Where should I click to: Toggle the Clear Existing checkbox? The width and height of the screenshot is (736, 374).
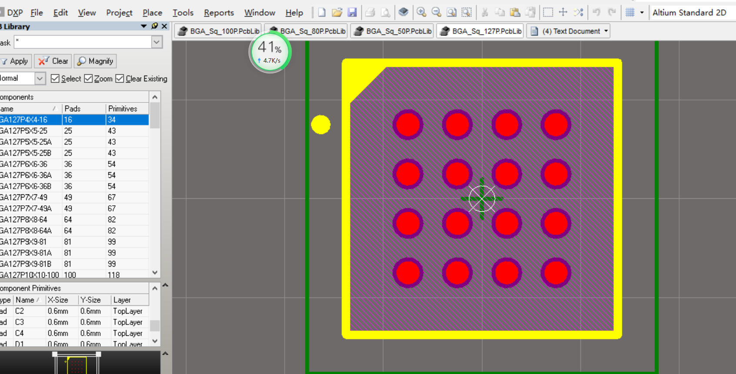tap(120, 79)
